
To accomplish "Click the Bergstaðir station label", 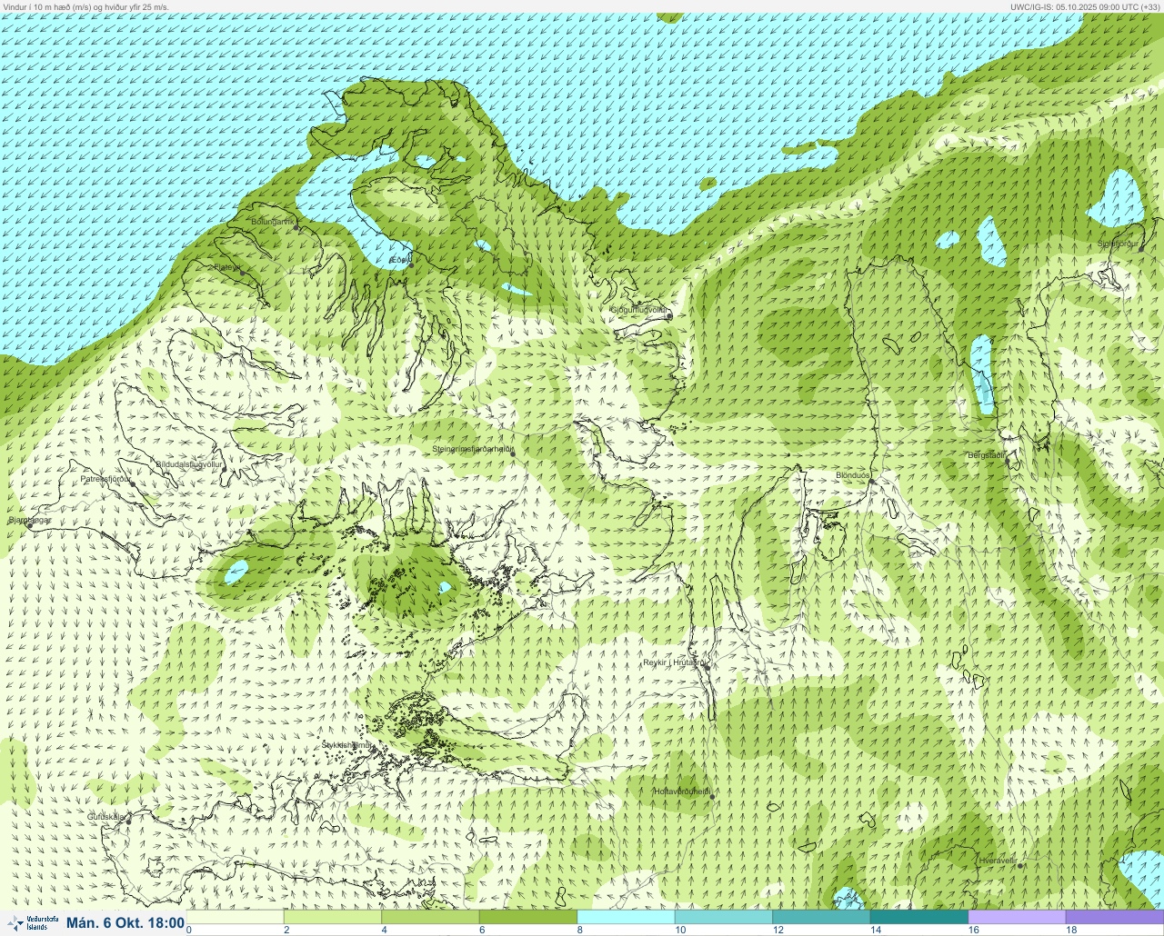I will pos(987,454).
